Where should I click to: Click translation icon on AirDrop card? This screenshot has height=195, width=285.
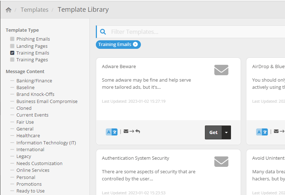pyautogui.click(x=262, y=132)
